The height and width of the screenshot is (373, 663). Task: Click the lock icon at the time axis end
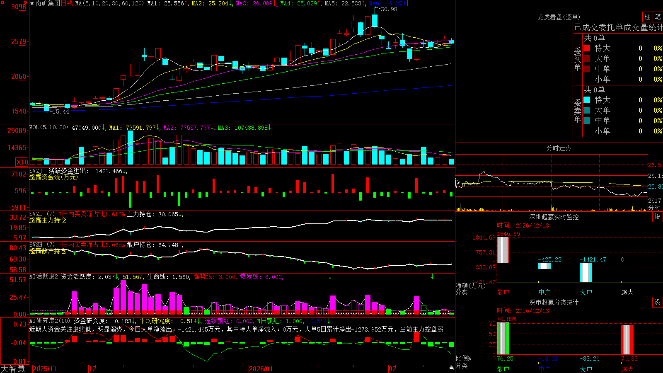452,368
